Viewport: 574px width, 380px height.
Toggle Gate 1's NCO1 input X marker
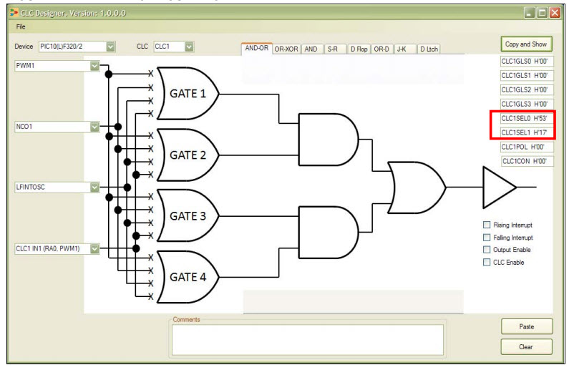150,87
